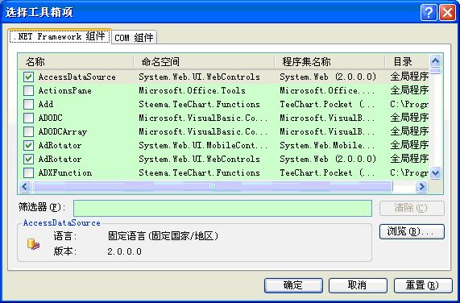This screenshot has width=460, height=303.
Task: Switch to the COM 组件 tab
Action: pyautogui.click(x=134, y=38)
